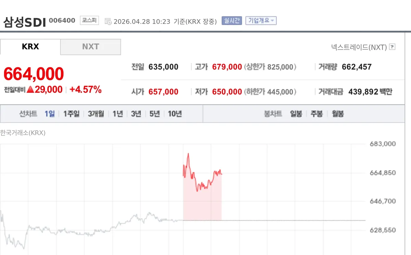Click the 실시간 real-time button
The width and height of the screenshot is (411, 255).
click(232, 21)
